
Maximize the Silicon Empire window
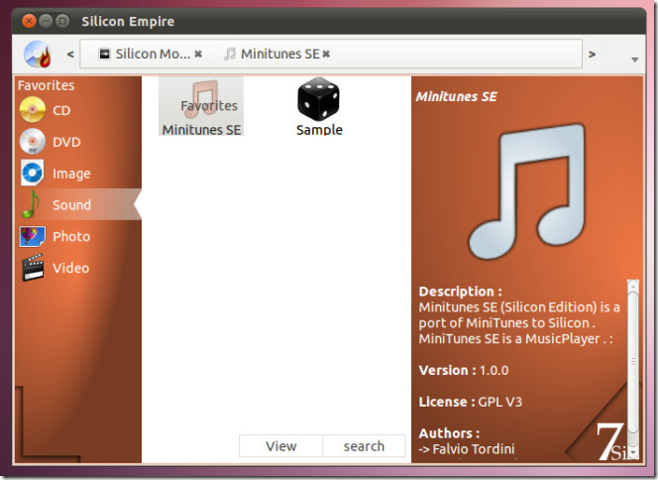tap(62, 21)
